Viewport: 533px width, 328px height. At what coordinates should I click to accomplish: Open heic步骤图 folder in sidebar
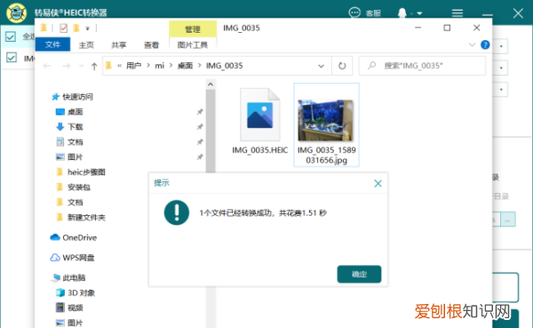[x=86, y=172]
